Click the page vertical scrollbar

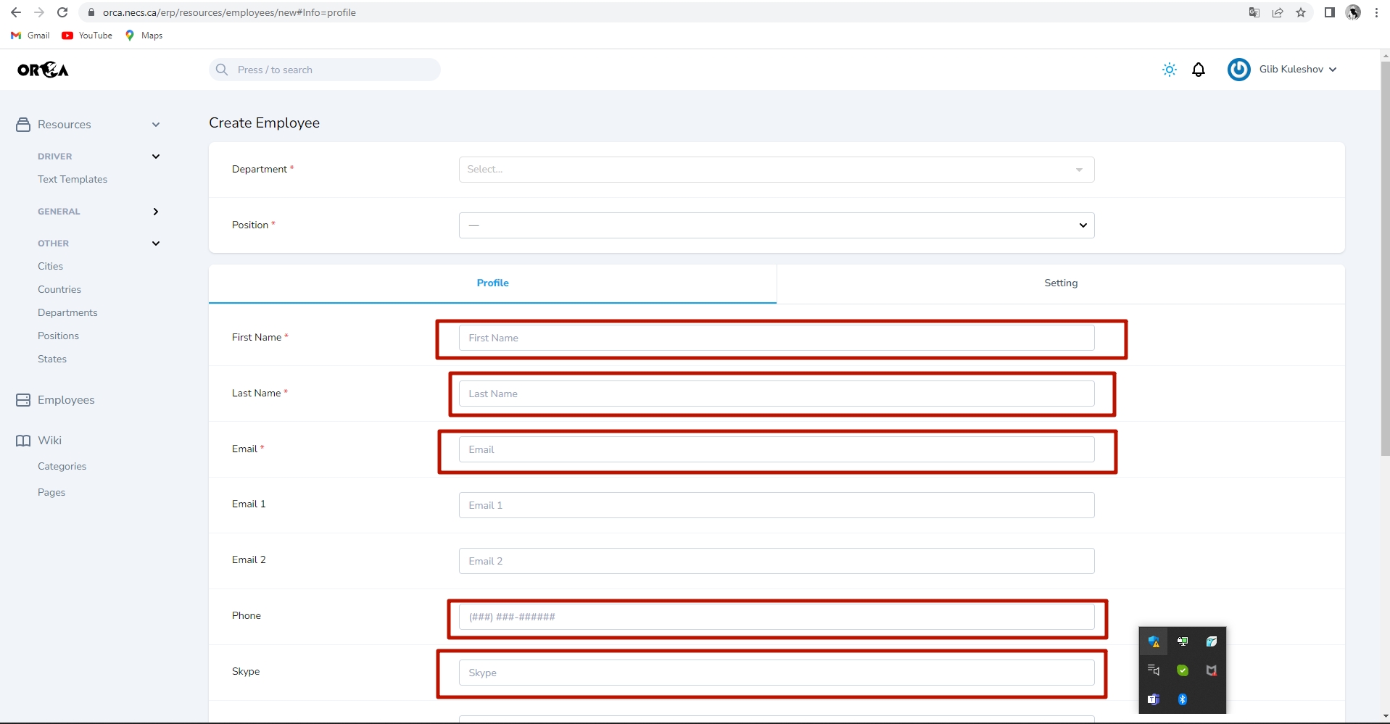click(1385, 259)
